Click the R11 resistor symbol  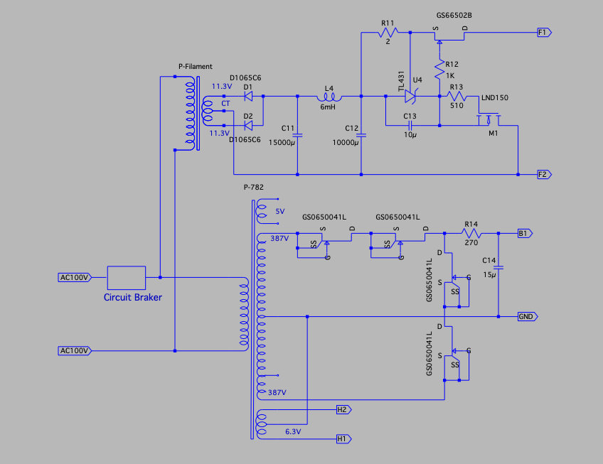tap(388, 33)
